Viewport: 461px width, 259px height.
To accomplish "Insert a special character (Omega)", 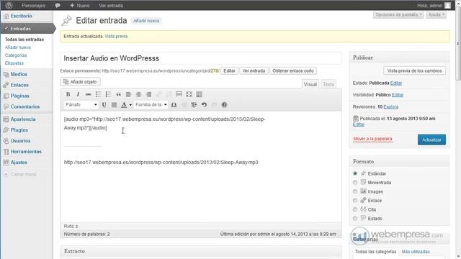I will pyautogui.click(x=174, y=105).
